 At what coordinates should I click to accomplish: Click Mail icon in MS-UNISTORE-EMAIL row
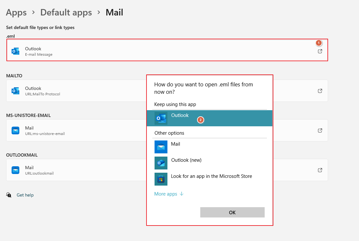click(x=15, y=130)
